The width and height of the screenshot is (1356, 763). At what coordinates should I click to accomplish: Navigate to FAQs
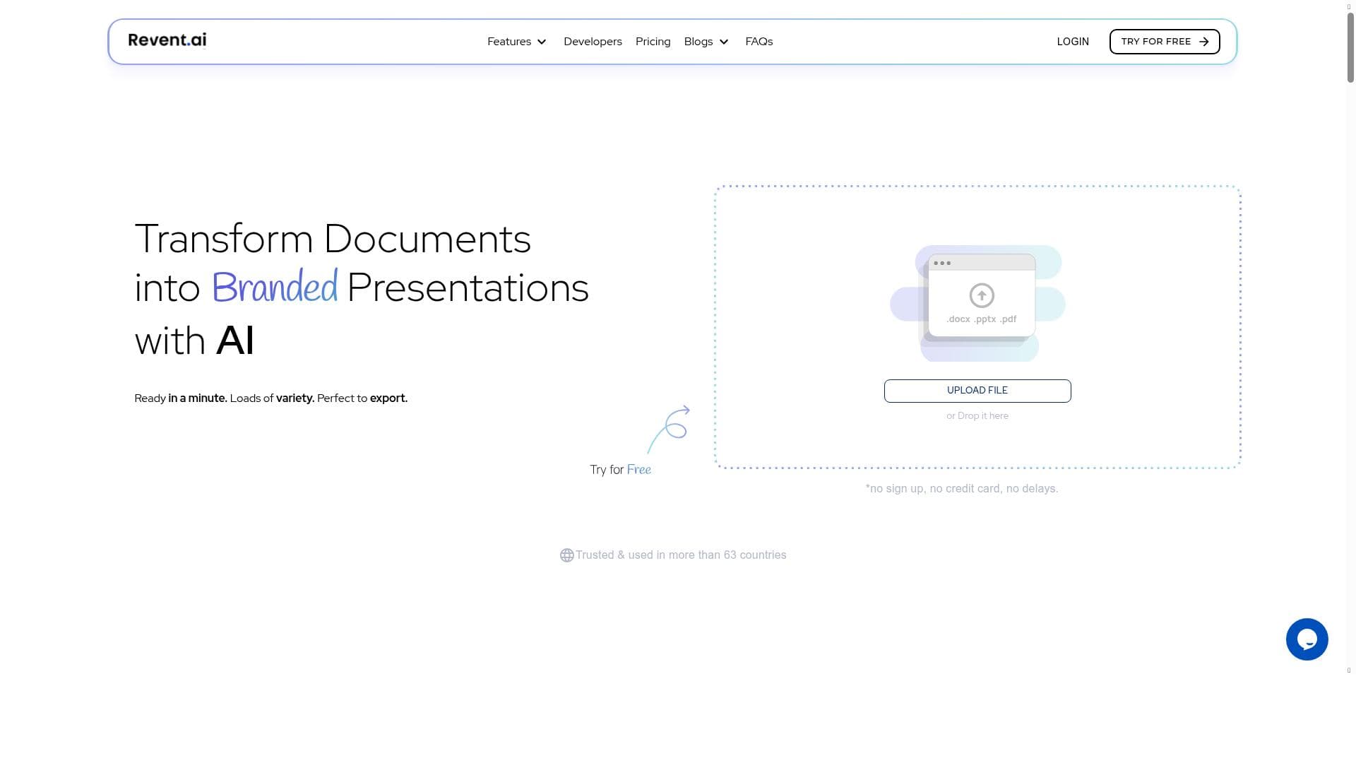pyautogui.click(x=759, y=42)
